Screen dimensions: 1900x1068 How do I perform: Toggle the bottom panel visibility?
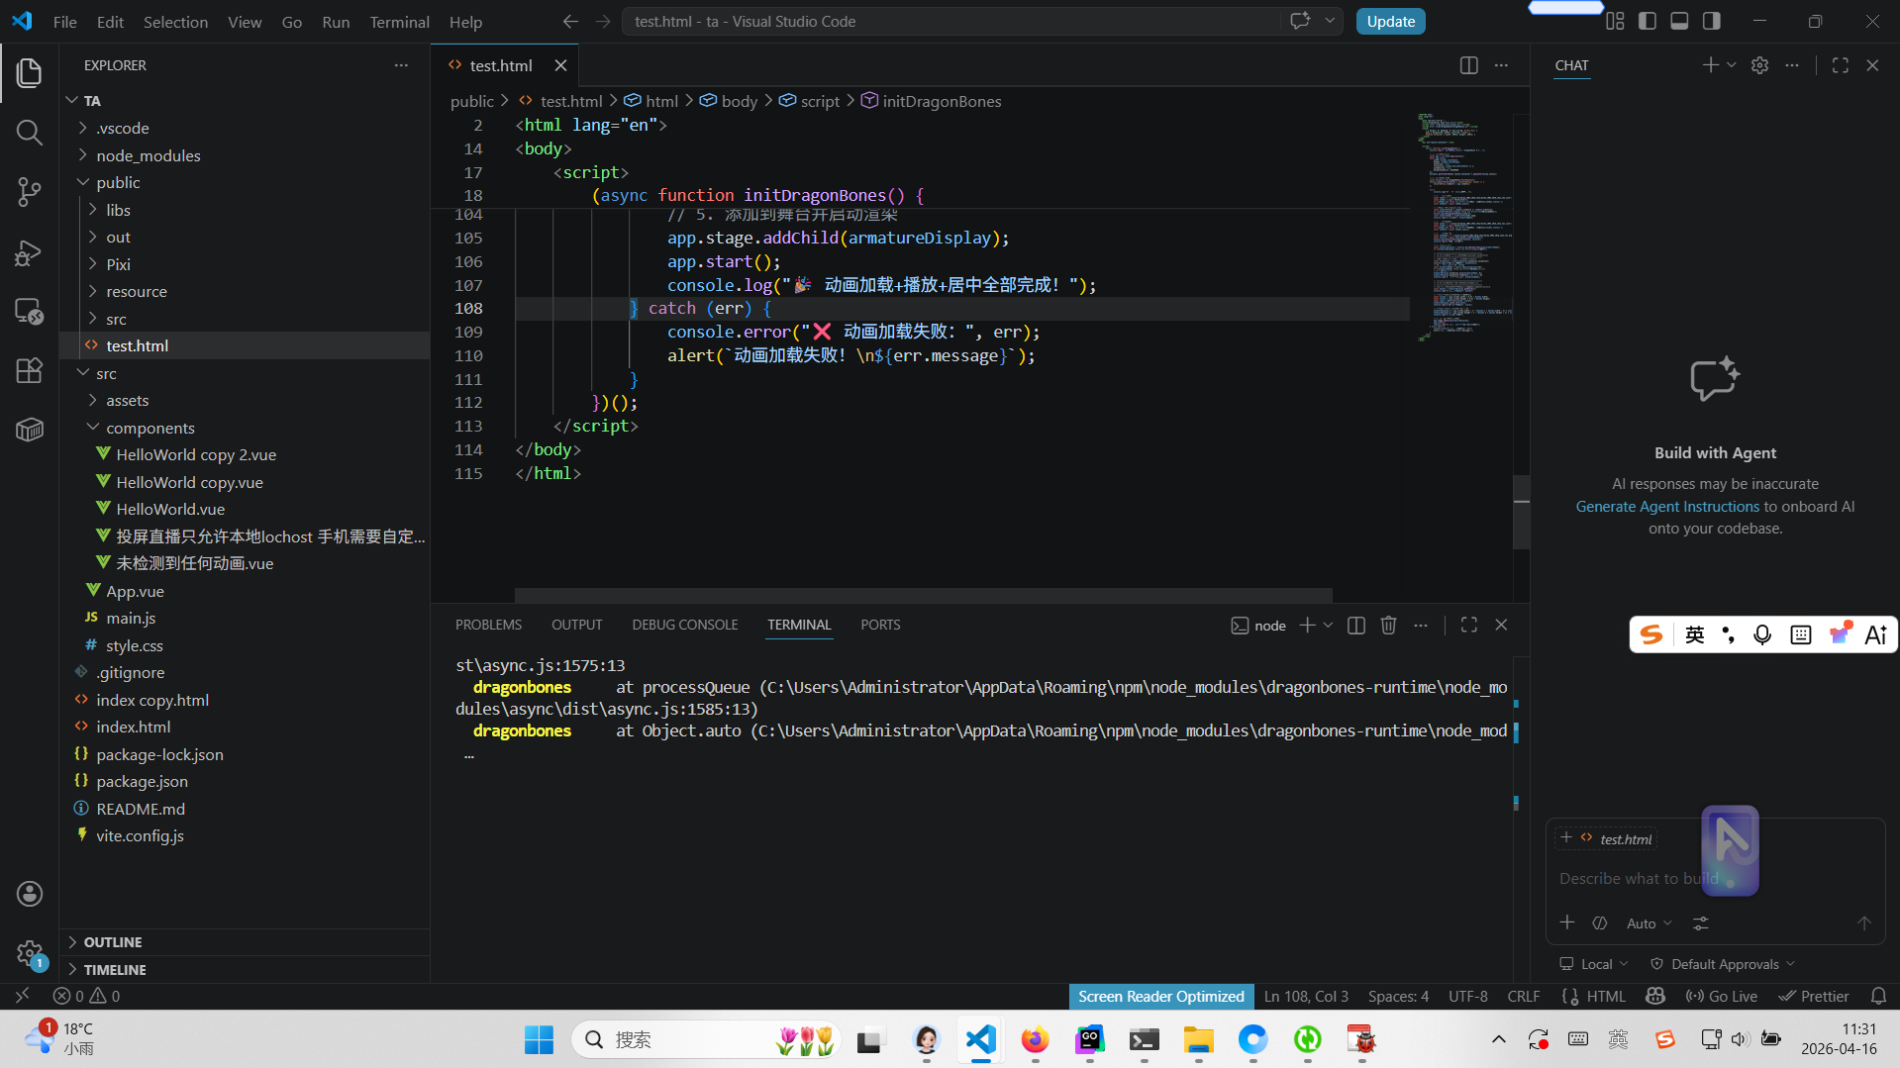(1679, 21)
